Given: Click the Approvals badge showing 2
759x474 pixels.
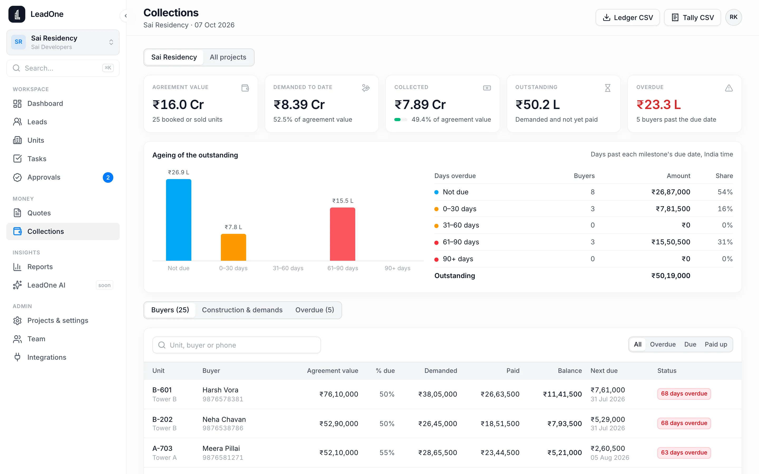Looking at the screenshot, I should (108, 177).
